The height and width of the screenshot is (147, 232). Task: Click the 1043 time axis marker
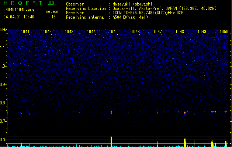69,32
